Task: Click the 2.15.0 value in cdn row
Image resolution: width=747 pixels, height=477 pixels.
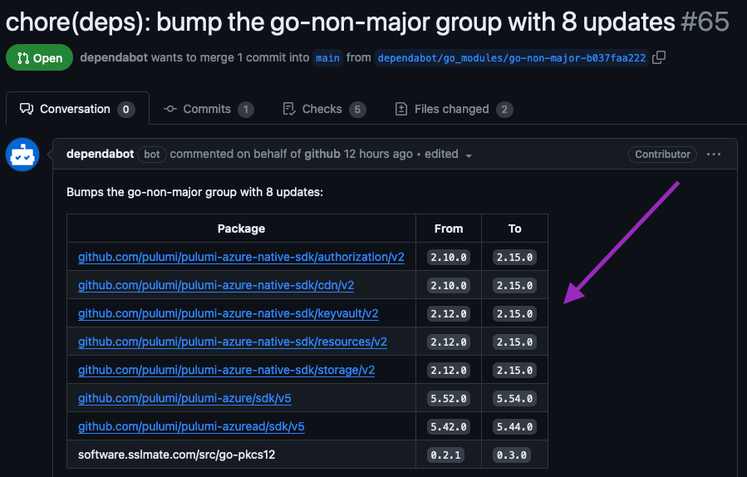Action: click(x=514, y=285)
